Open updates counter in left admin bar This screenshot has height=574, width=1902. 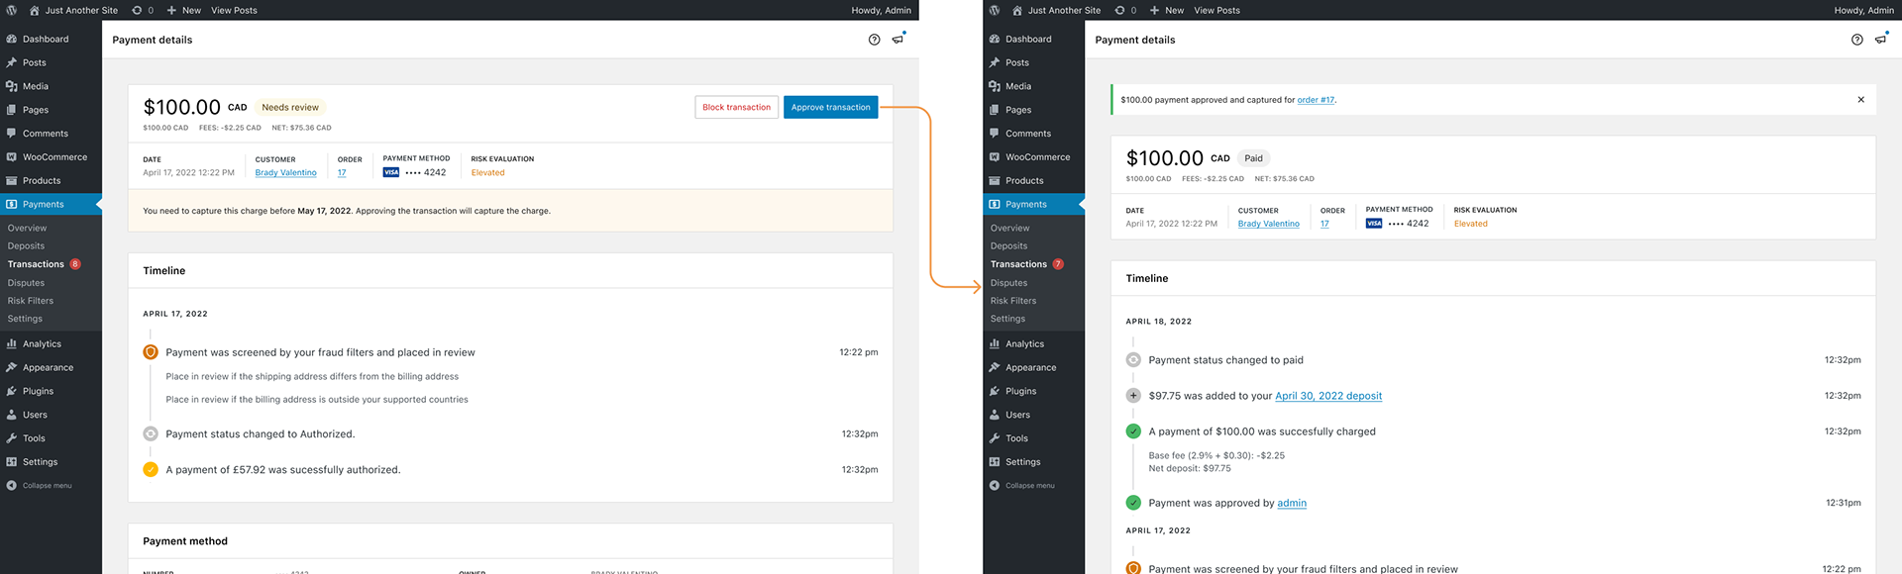(143, 10)
